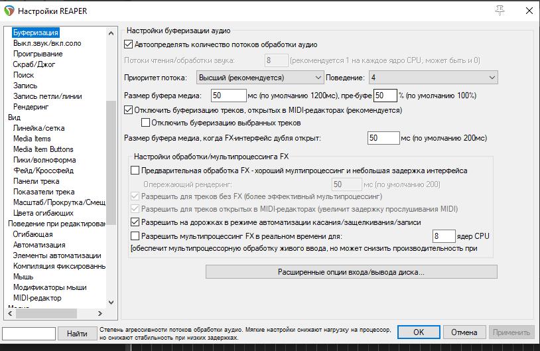
Task: Click the 'Отмена' button
Action: pos(464,332)
